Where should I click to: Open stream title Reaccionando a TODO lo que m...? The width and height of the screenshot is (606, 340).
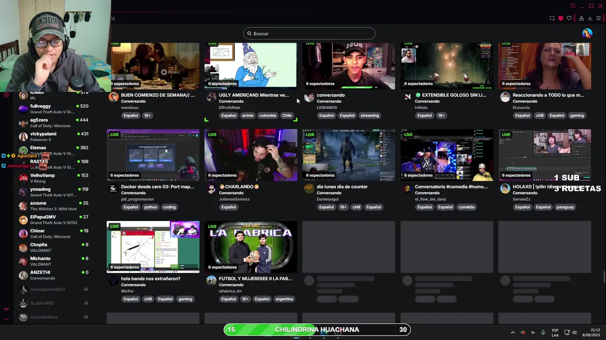[x=548, y=95]
